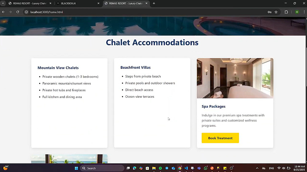Open Task View on the taskbar
This screenshot has width=307, height=172.
pos(128,168)
